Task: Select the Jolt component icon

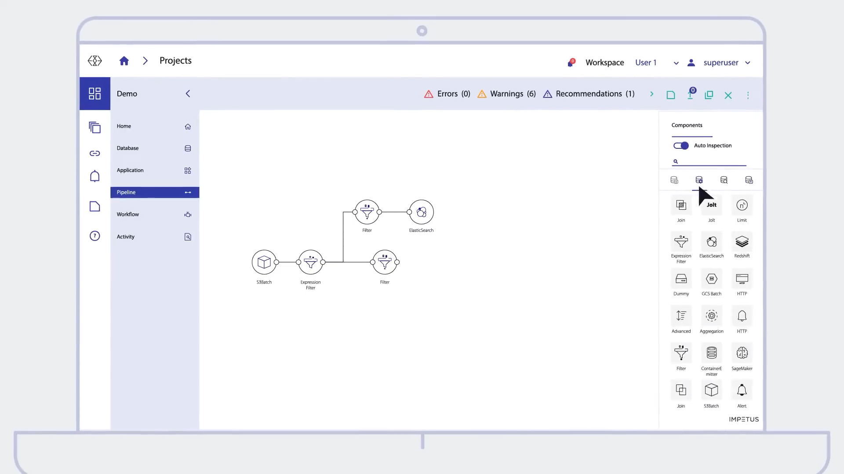Action: (711, 205)
